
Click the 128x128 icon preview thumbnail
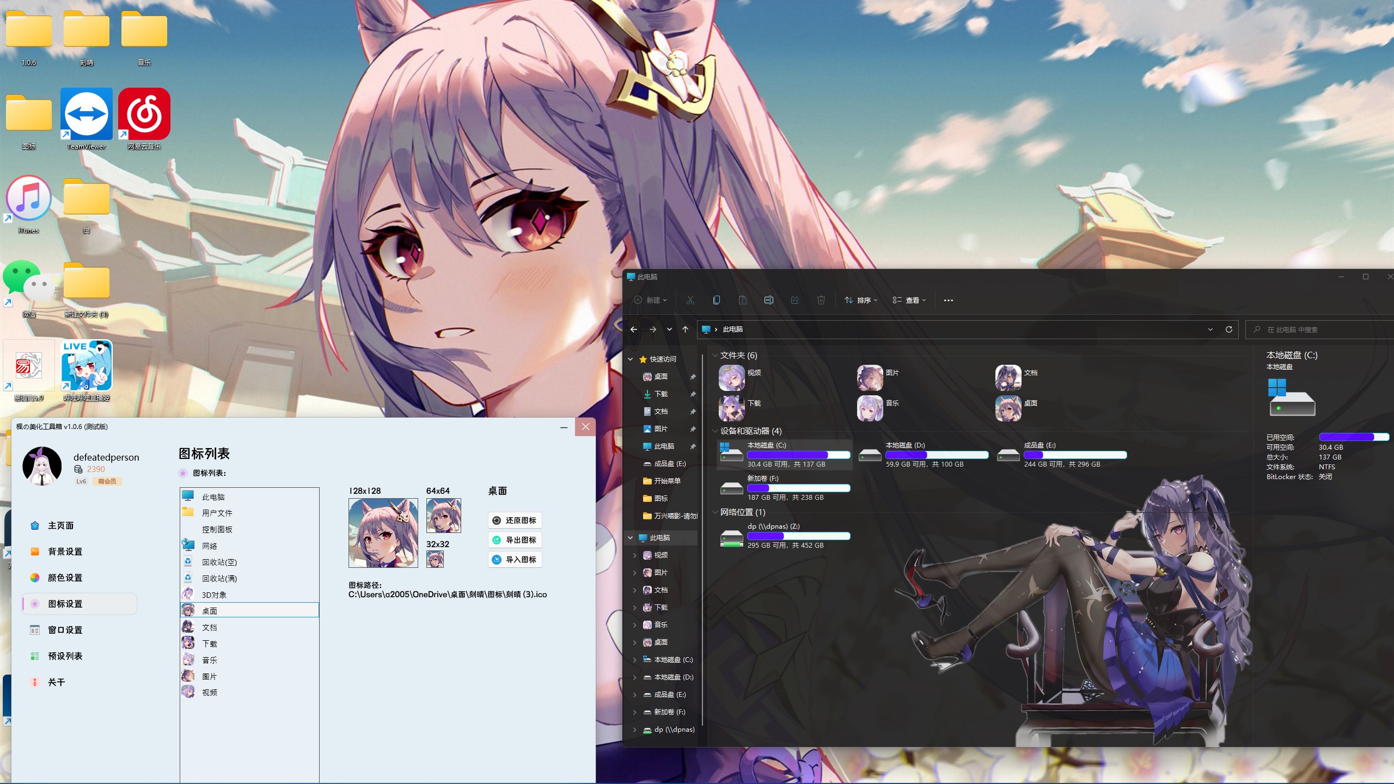click(383, 533)
